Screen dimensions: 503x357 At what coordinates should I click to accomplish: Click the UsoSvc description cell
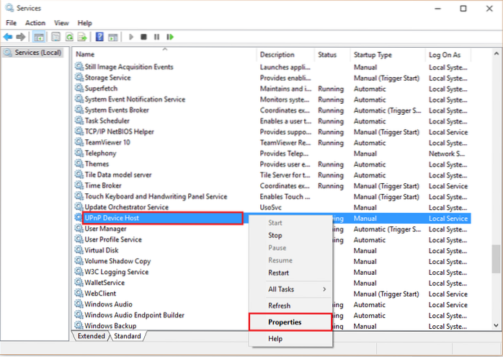pyautogui.click(x=270, y=208)
